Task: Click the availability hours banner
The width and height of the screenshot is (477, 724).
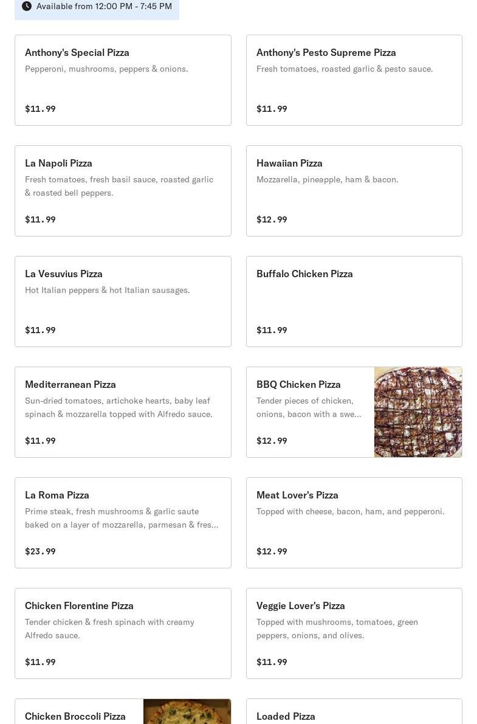Action: pos(104,6)
